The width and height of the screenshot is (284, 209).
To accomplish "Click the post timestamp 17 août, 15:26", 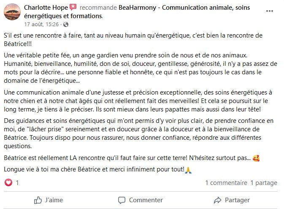I will (41, 24).
